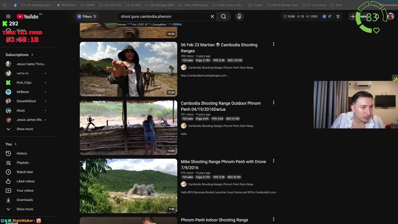Open the 'Bookmarks' star bookmark
The image size is (398, 224).
click(66, 5)
